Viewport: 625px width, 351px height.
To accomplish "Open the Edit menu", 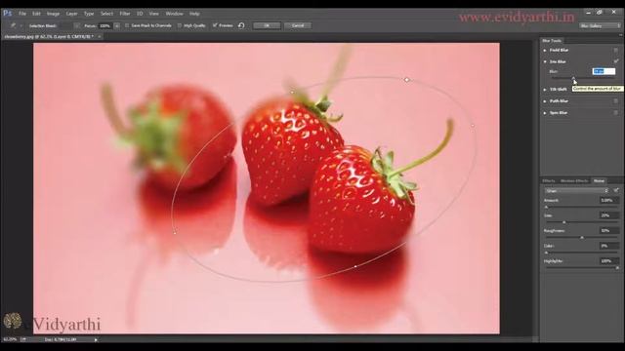I will tap(36, 14).
